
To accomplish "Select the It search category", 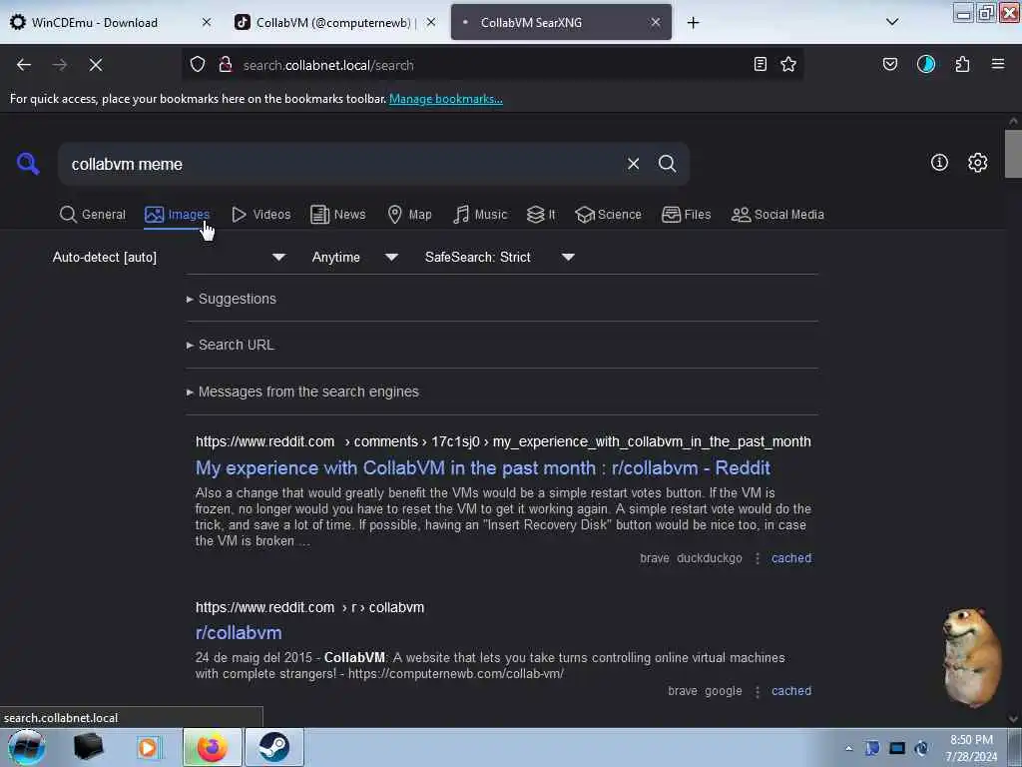I will [542, 215].
